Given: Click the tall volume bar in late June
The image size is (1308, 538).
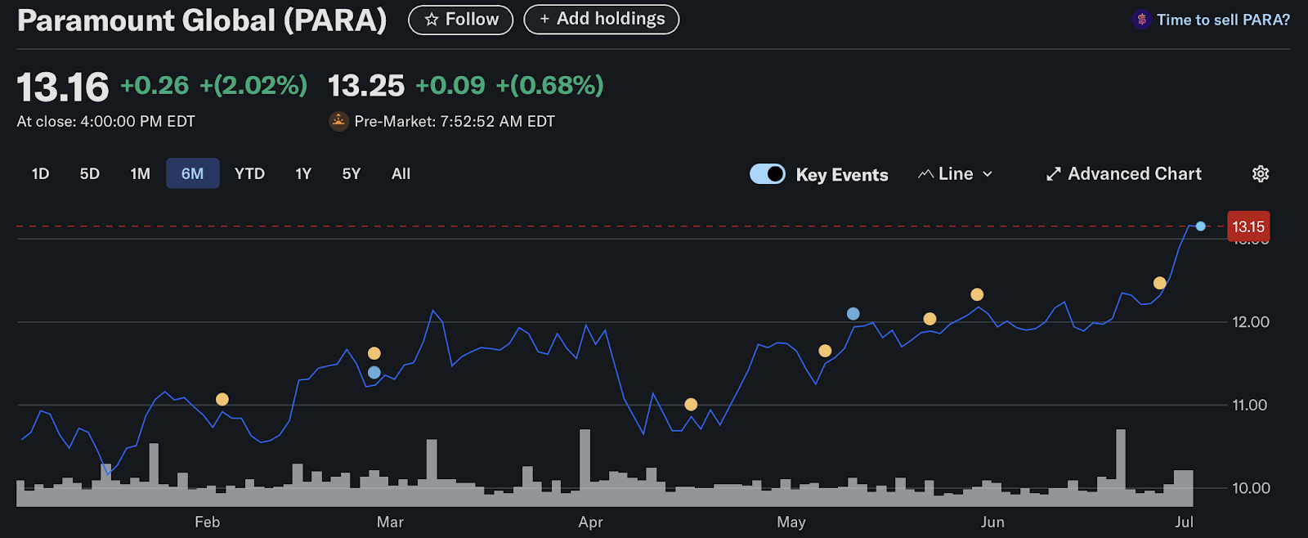Looking at the screenshot, I should (1121, 468).
